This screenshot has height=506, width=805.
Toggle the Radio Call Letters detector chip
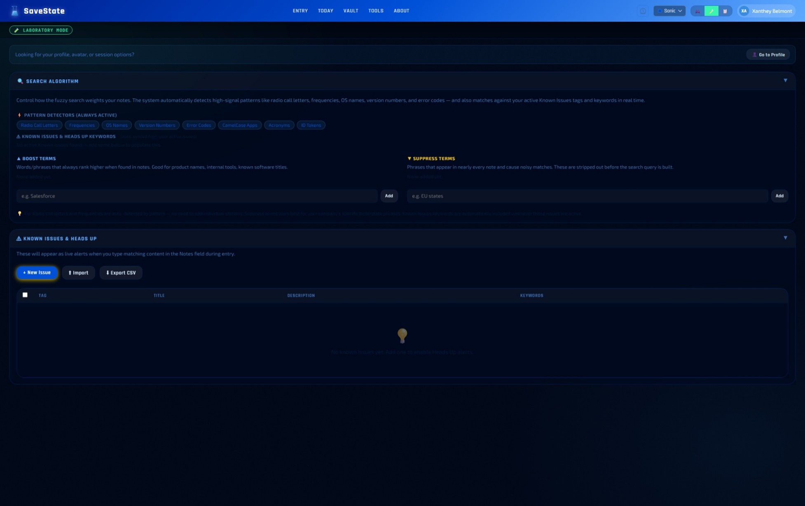pyautogui.click(x=39, y=125)
